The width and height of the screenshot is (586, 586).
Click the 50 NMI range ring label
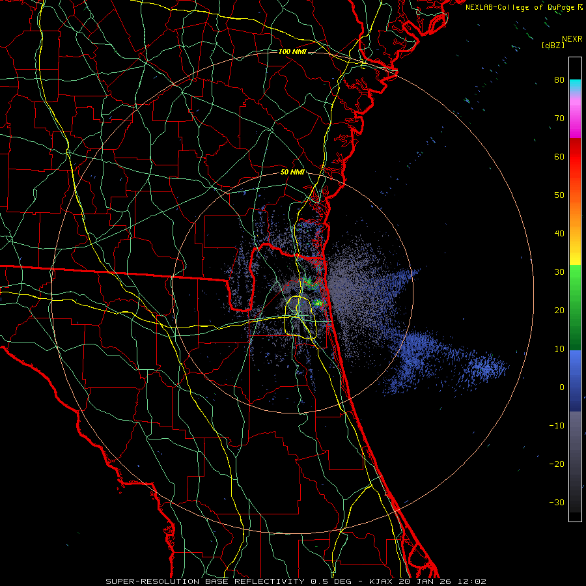292,173
